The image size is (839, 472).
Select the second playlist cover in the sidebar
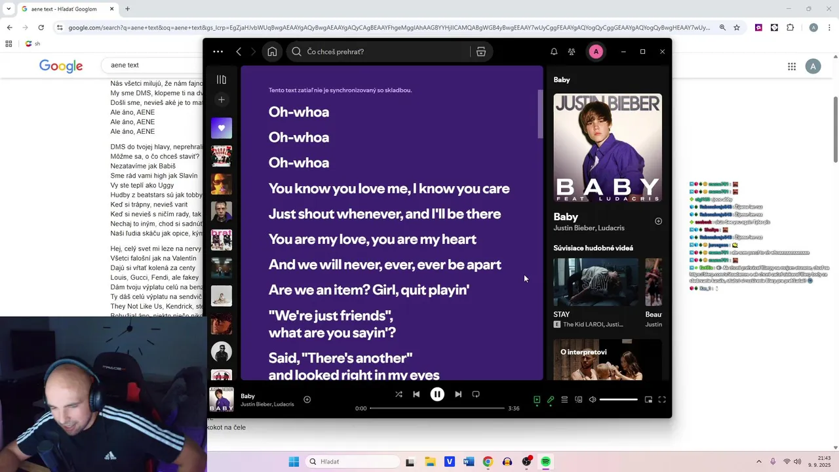click(x=222, y=156)
